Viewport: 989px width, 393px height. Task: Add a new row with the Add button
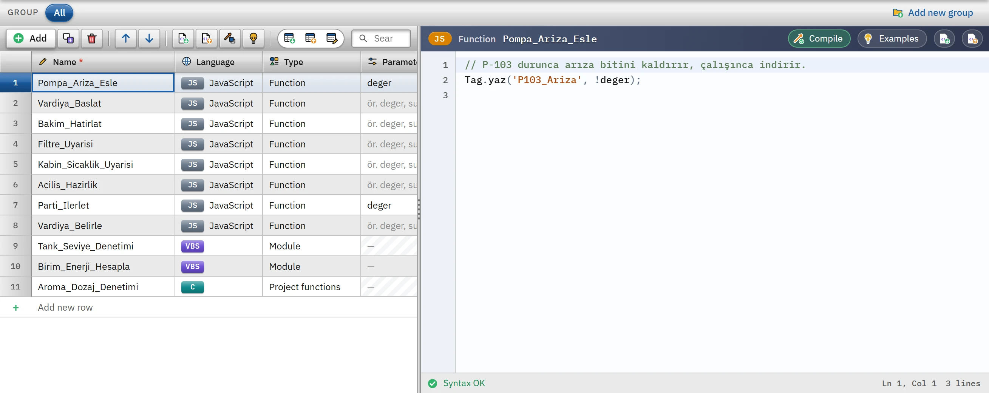pos(31,39)
